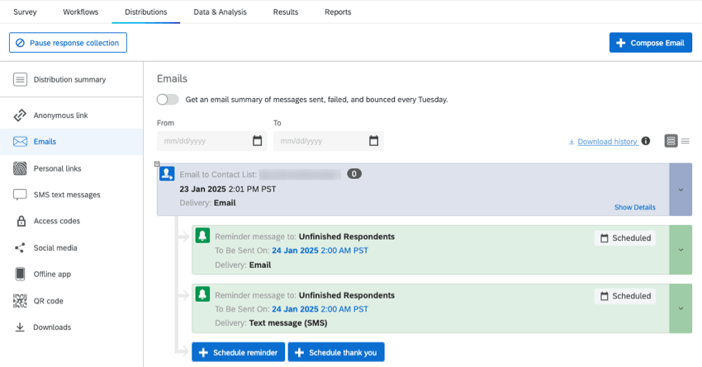Toggle weekly email summary switch
702x367 pixels.
click(x=168, y=99)
